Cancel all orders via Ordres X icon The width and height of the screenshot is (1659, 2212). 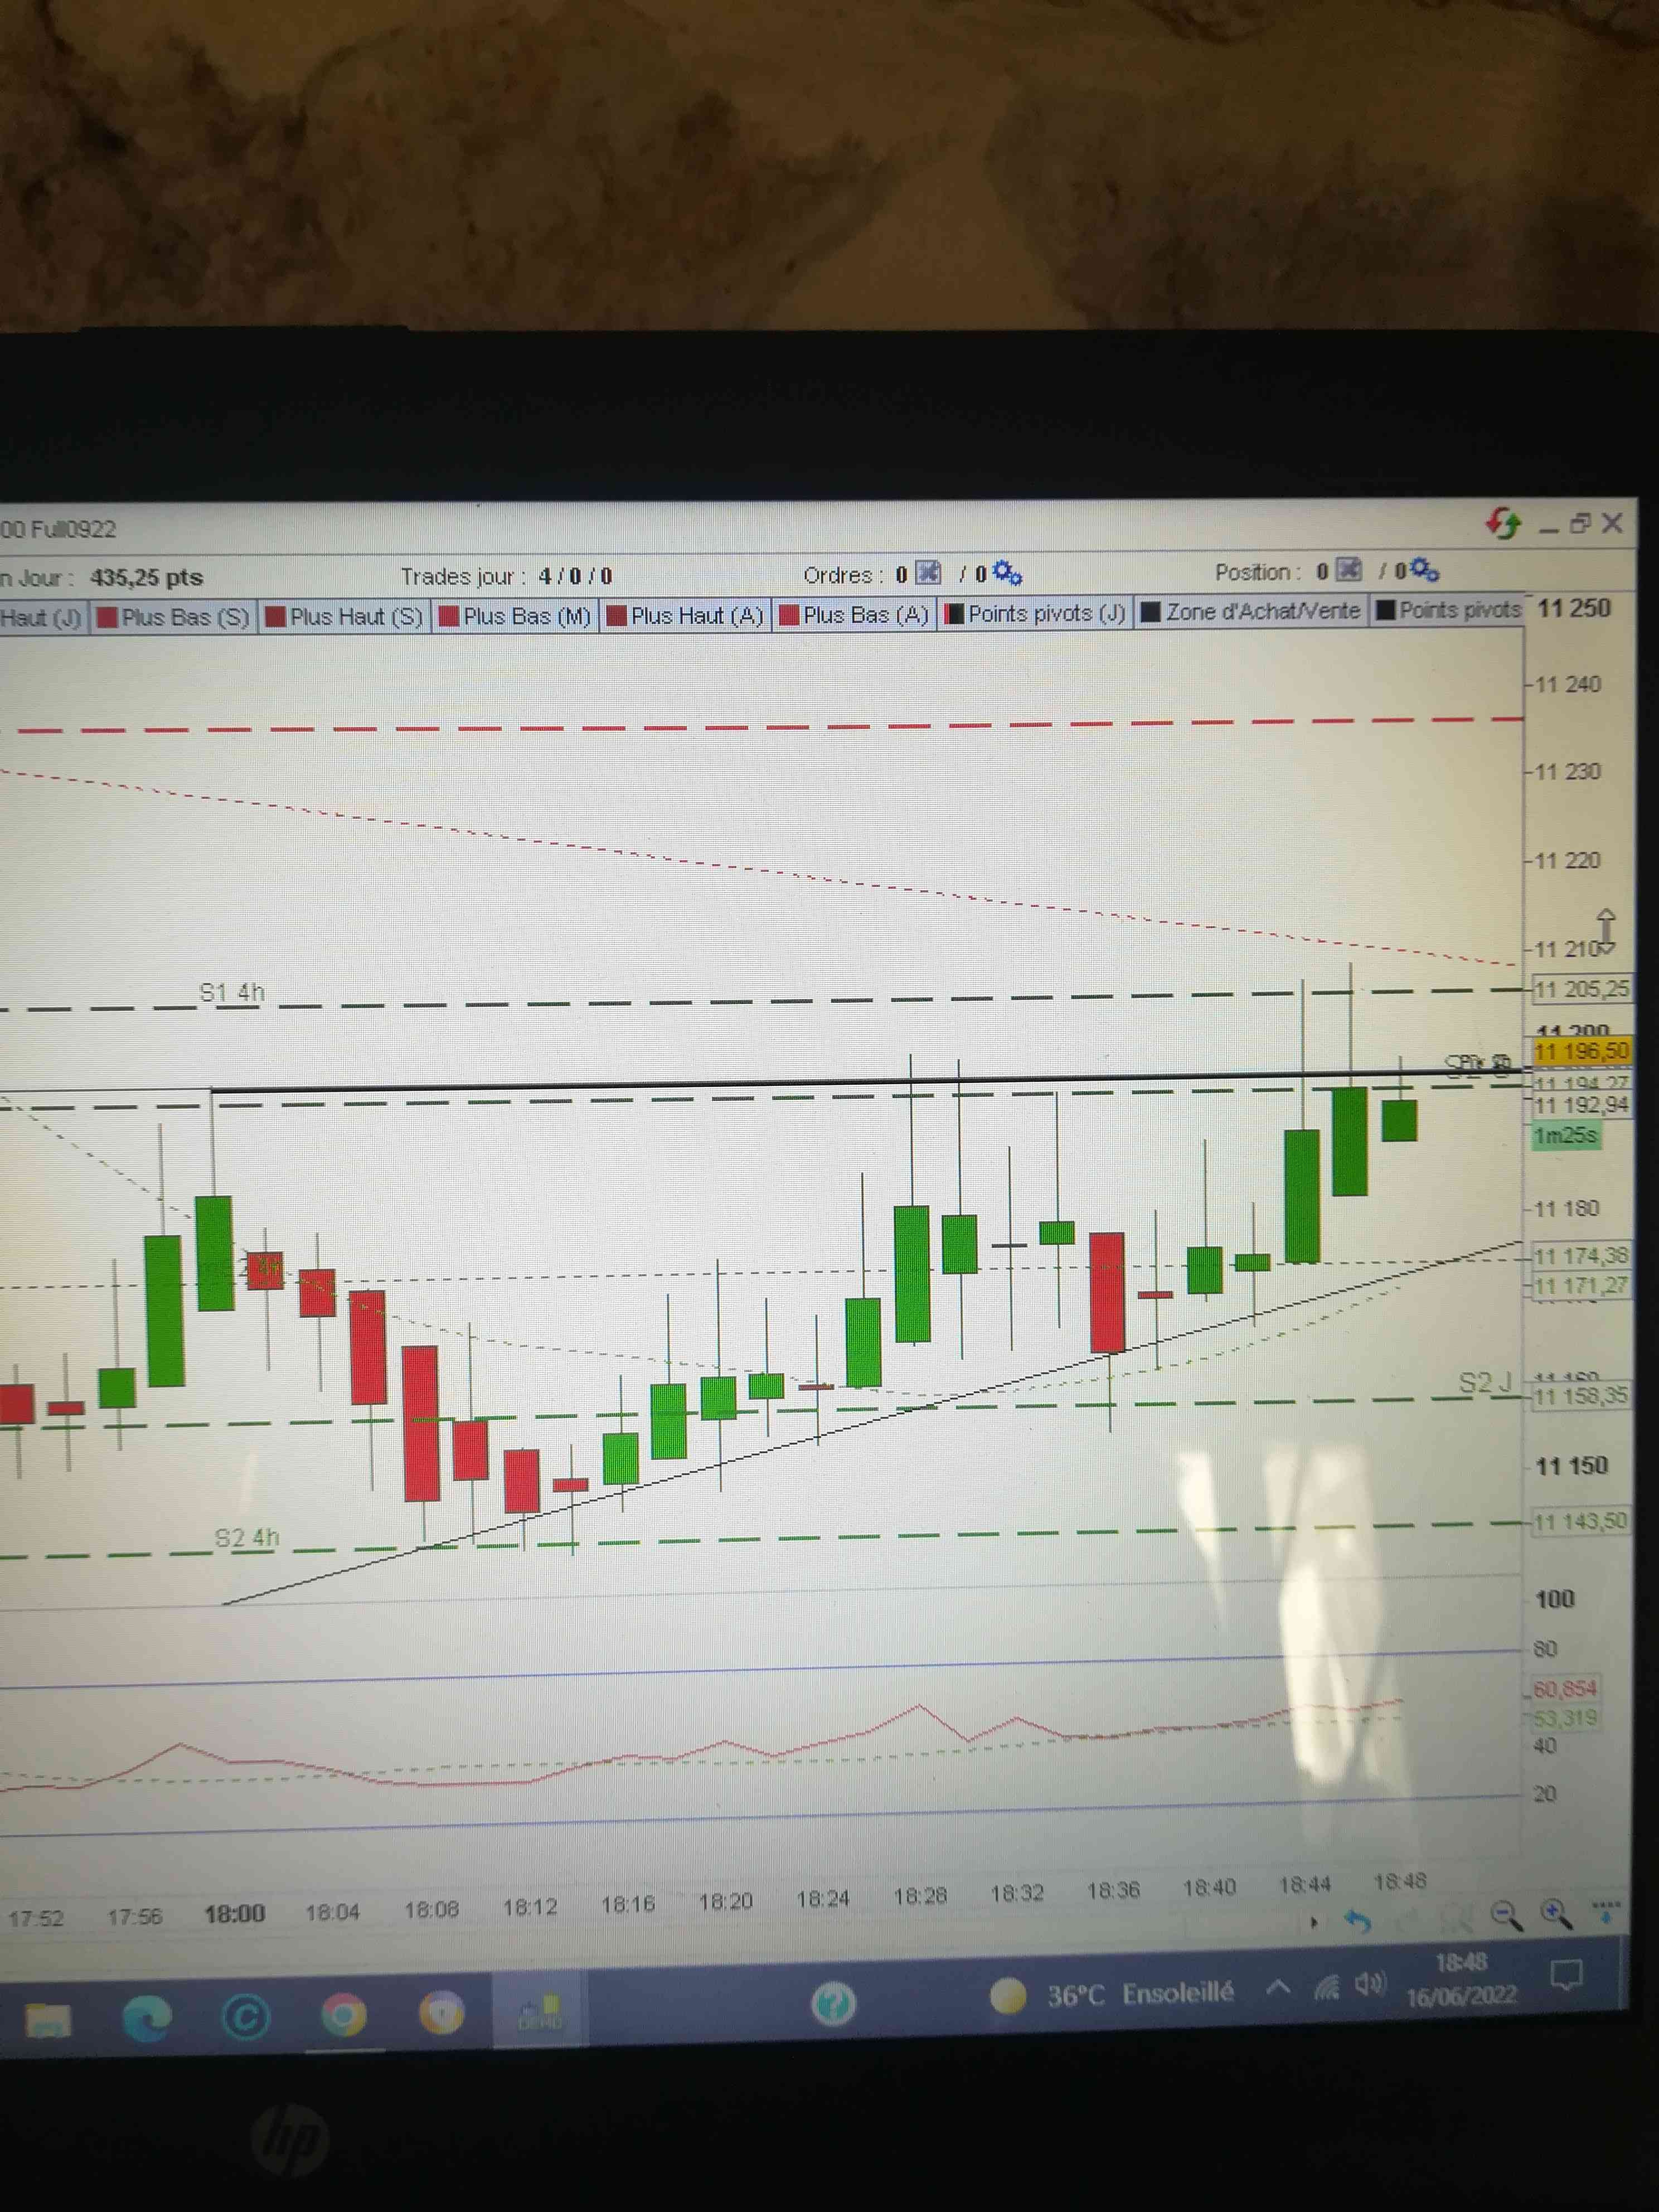coord(929,573)
